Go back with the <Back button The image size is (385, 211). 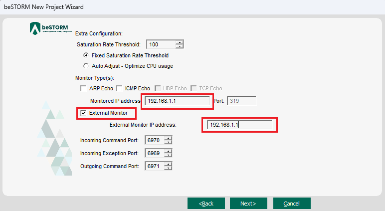(206, 204)
